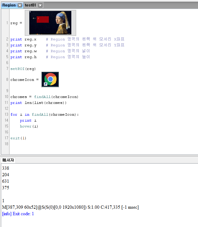Open the chromeIcon Chrome image thumbnail
This screenshot has height=227, width=198.
click(50, 79)
